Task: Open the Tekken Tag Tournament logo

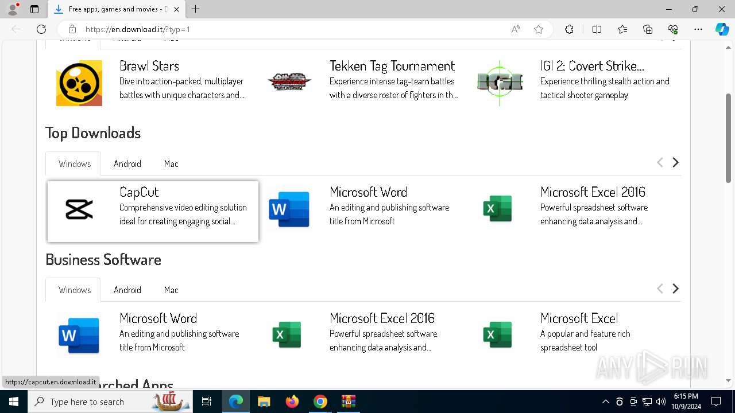Action: coord(289,83)
